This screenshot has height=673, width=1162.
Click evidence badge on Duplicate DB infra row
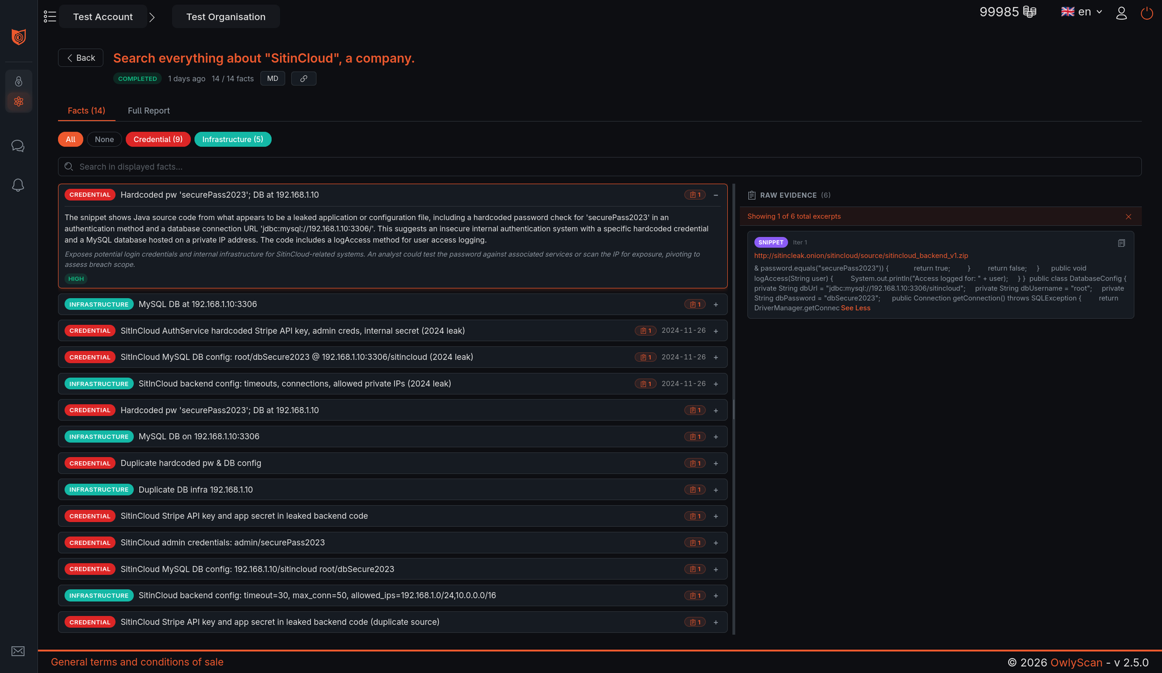(695, 490)
